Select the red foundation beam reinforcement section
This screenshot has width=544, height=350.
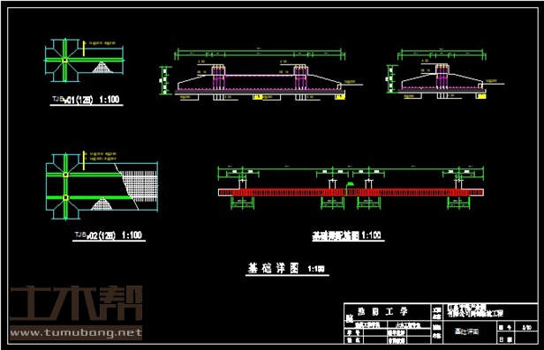coord(351,192)
